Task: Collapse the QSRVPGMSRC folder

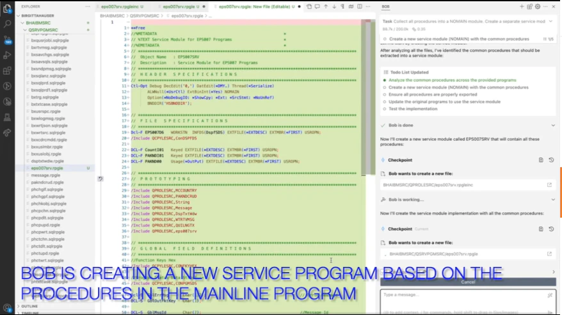Action: pyautogui.click(x=25, y=30)
